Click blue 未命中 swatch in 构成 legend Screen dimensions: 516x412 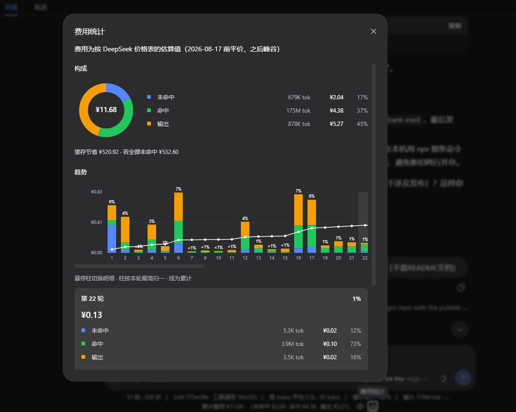149,97
